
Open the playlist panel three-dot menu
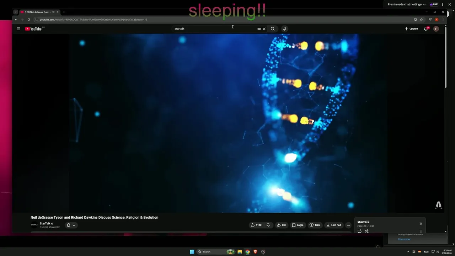(x=421, y=231)
